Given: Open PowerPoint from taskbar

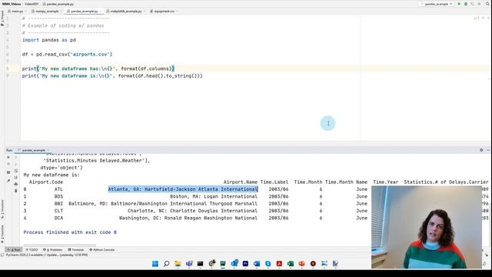Looking at the screenshot, I should tap(302, 263).
